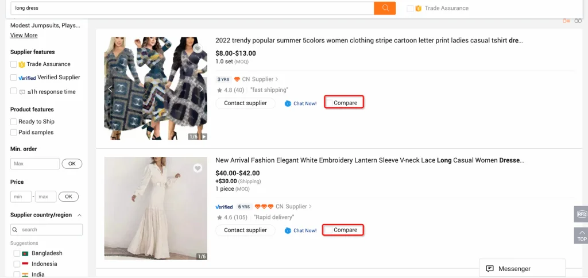The width and height of the screenshot is (588, 278).
Task: Tick the Bangladesh country checkbox
Action: (17, 253)
